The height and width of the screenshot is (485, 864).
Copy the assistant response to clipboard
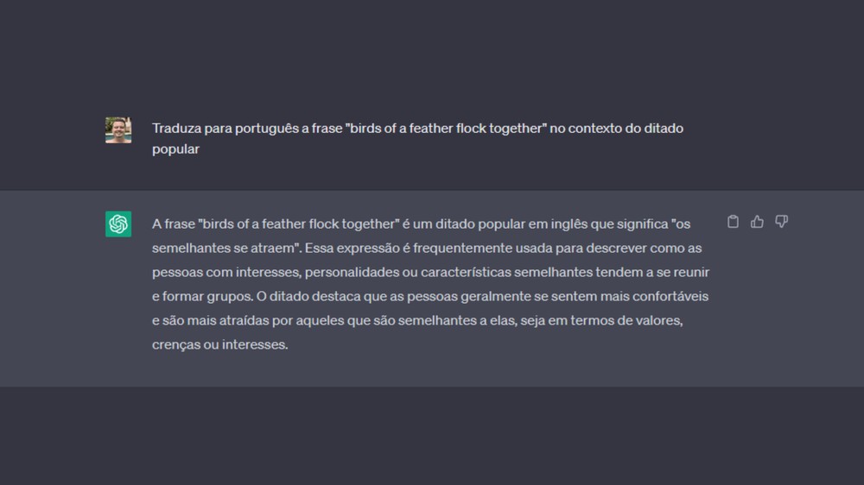coord(733,222)
